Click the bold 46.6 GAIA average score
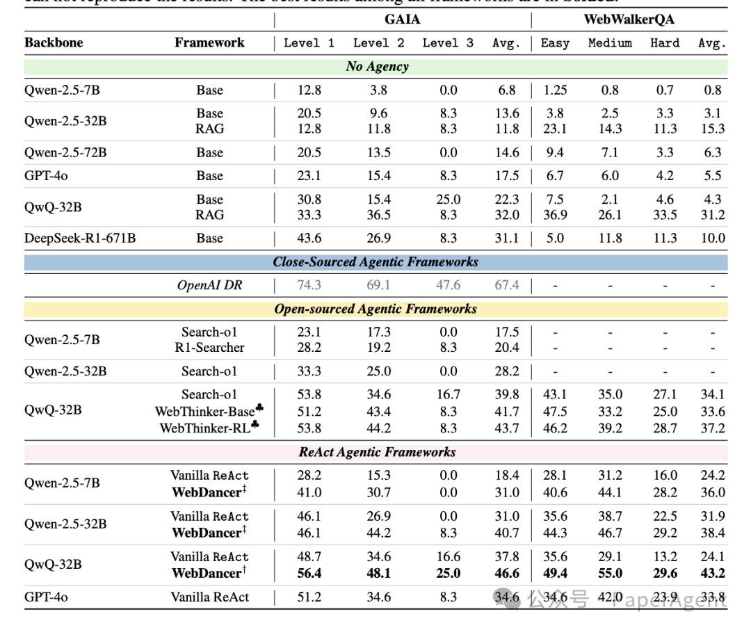Viewport: 751px width, 630px height. (x=507, y=574)
